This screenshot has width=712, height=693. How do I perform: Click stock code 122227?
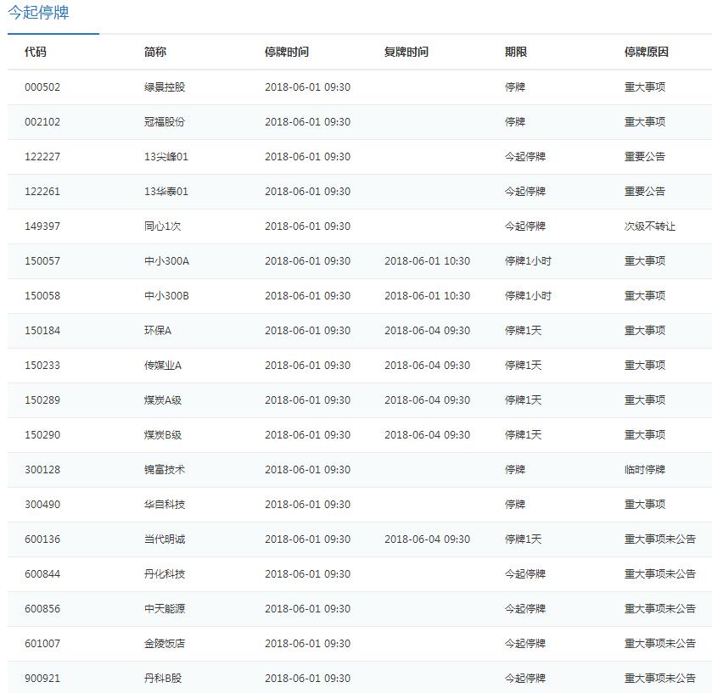pyautogui.click(x=42, y=157)
